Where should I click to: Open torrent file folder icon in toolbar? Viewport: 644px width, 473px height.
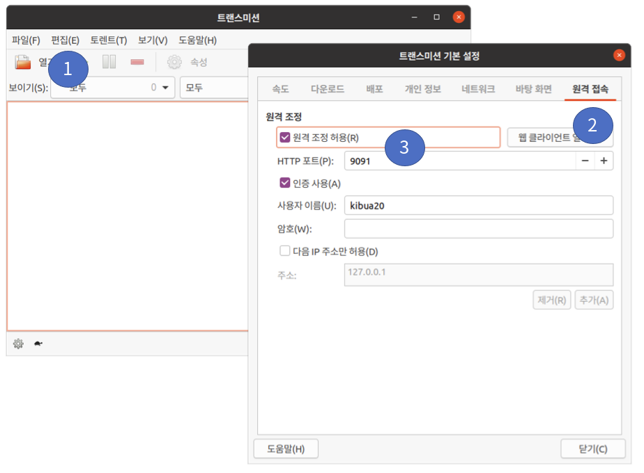pyautogui.click(x=22, y=62)
